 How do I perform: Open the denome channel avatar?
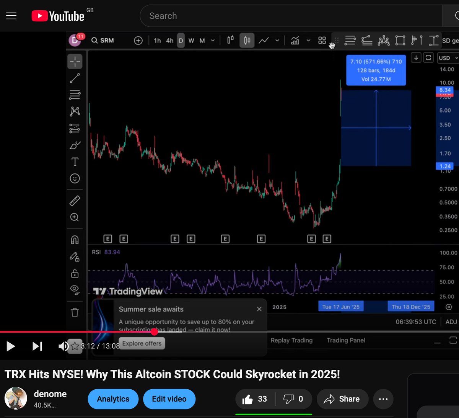coord(16,398)
